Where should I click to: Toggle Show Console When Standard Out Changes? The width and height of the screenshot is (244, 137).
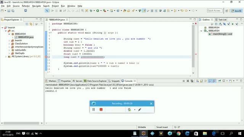coord(210,81)
